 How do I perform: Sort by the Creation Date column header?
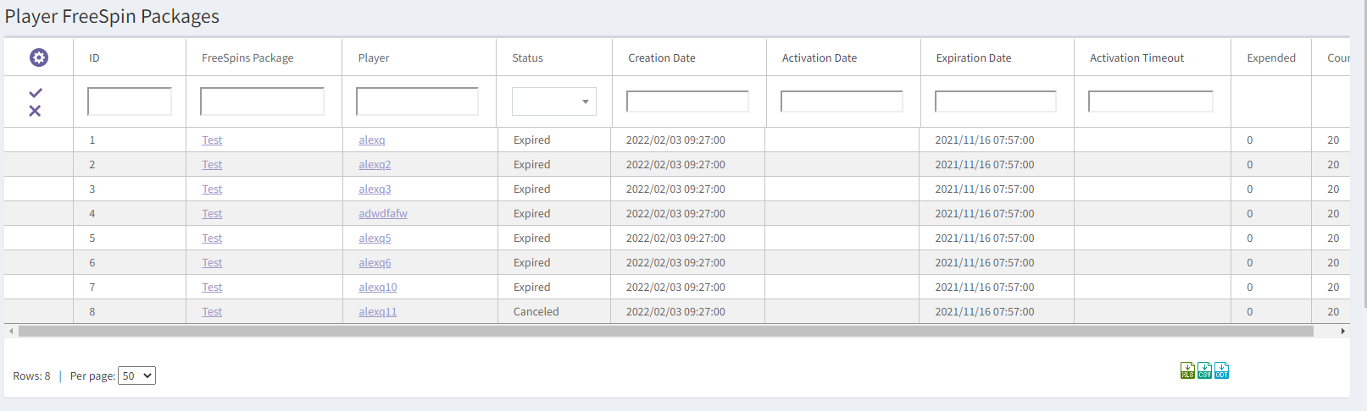[661, 58]
